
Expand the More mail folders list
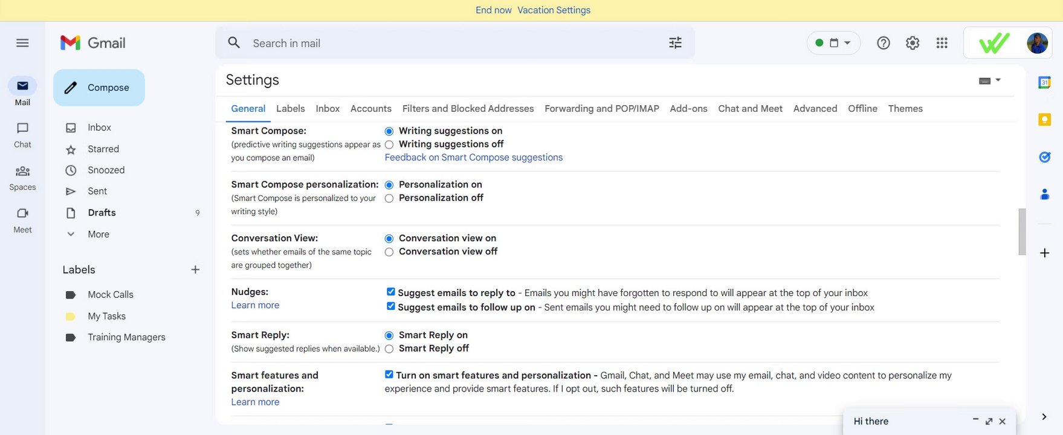pos(98,234)
